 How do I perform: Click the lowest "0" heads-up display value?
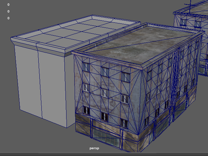8,18
